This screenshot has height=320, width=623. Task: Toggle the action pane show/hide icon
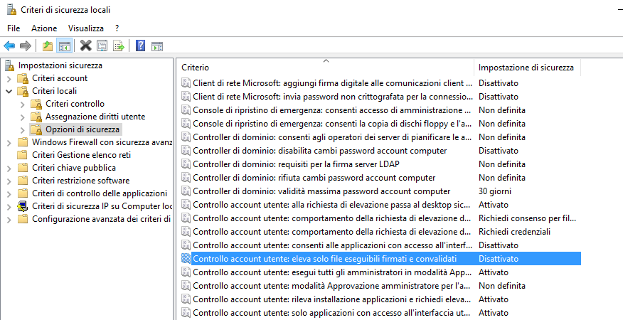156,46
